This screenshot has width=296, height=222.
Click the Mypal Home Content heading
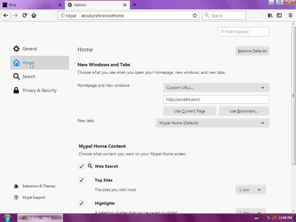[x=102, y=146]
